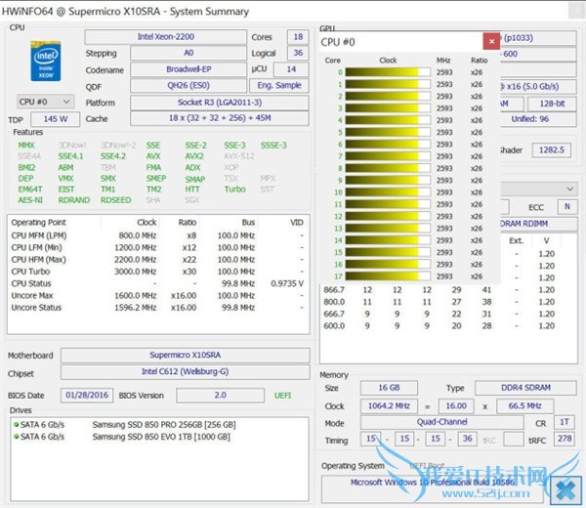
Task: Select the Uncore Status row
Action: coord(158,308)
